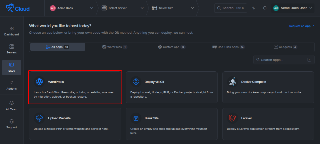This screenshot has width=320, height=144.
Task: Expand the Select Server dropdown
Action: click(x=122, y=8)
